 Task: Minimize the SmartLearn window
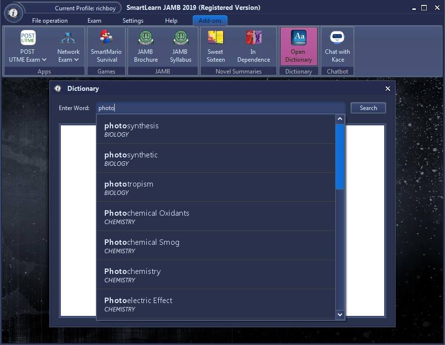414,8
